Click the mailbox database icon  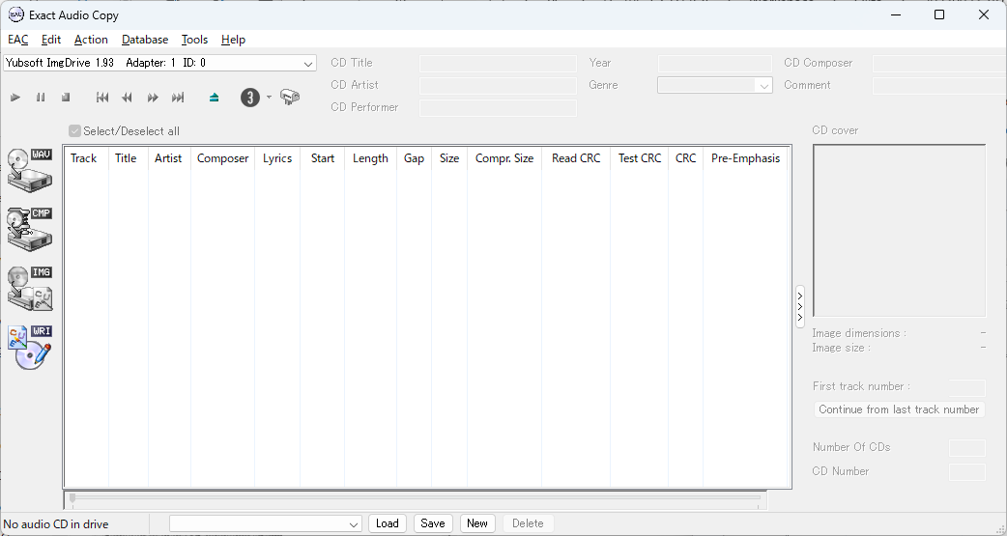(x=290, y=98)
